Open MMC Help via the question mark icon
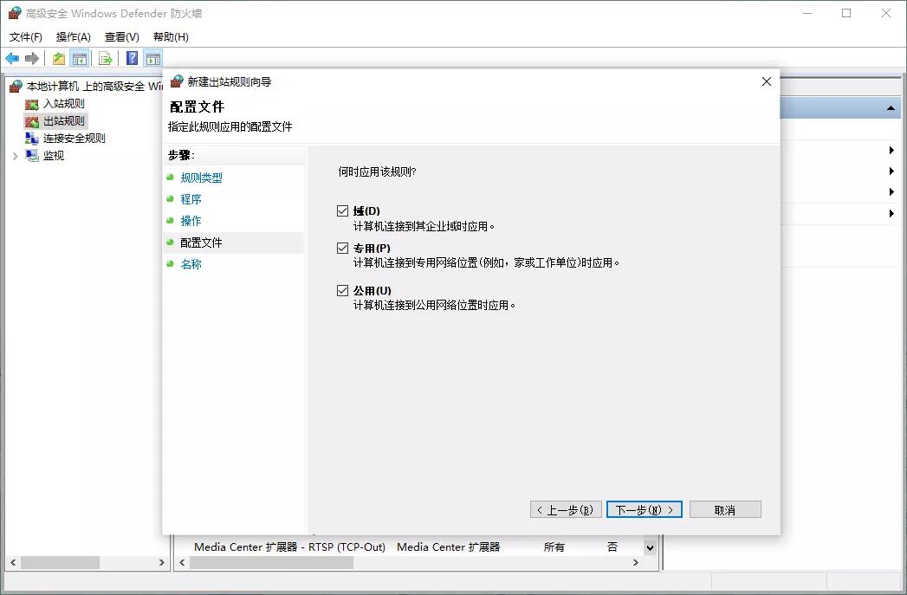Image resolution: width=907 pixels, height=595 pixels. [x=132, y=58]
